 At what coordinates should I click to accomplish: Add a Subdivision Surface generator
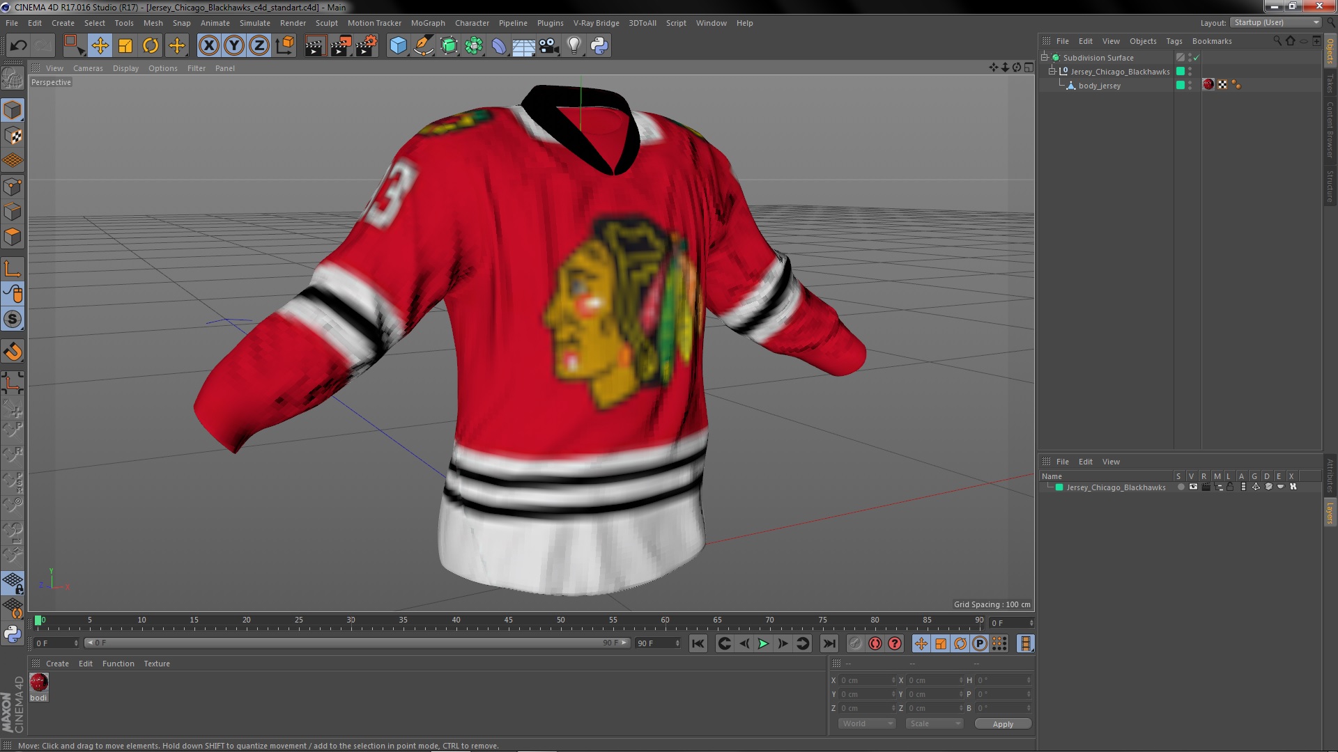449,46
